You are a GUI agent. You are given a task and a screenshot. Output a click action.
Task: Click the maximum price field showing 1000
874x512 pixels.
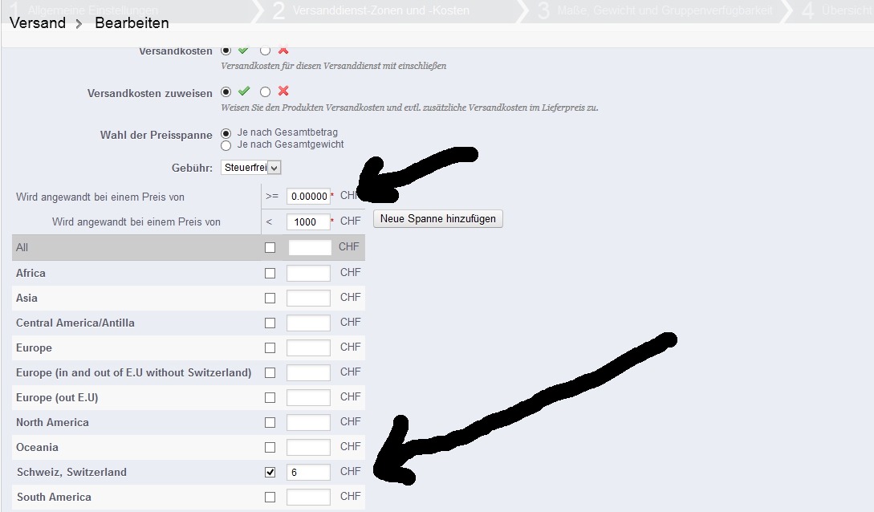click(308, 221)
